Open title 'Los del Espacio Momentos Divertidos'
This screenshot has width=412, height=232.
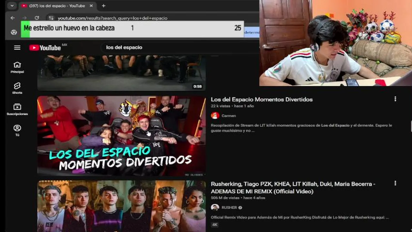pyautogui.click(x=262, y=100)
